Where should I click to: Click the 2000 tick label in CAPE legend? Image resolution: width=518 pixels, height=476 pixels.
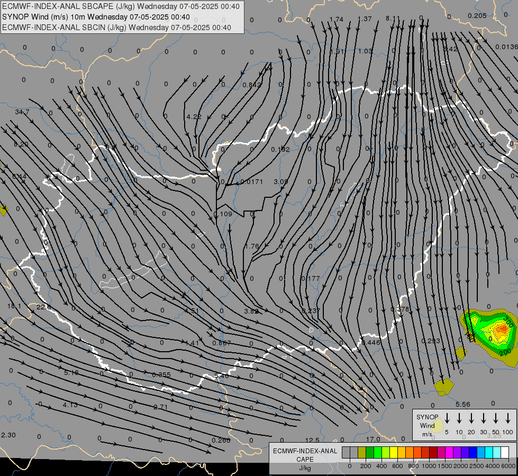tap(460, 466)
